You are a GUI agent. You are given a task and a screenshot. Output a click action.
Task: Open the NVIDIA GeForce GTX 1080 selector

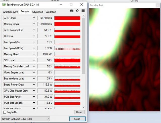click(x=25, y=119)
